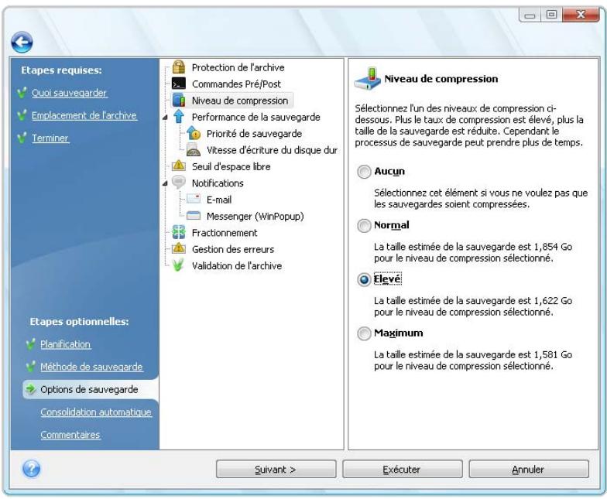
Task: Open Protection de l'archive options
Action: pos(238,67)
